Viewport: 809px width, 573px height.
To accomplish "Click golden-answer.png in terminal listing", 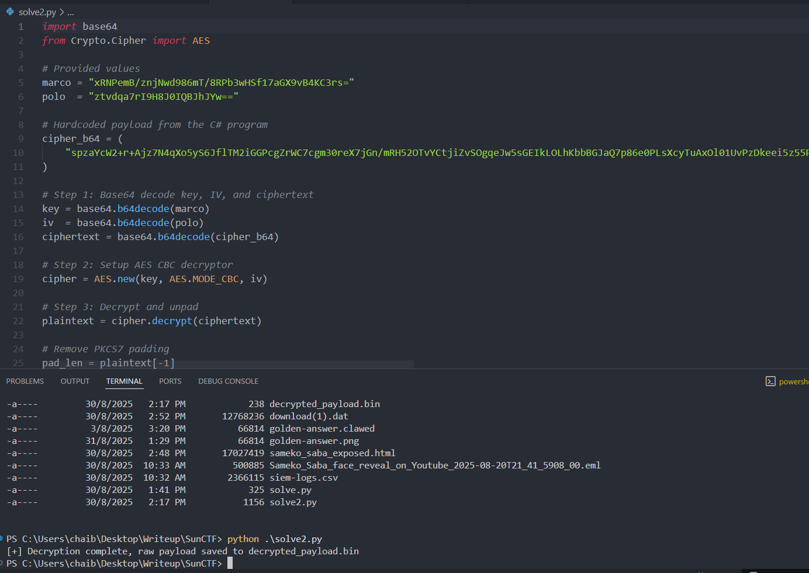I will (x=314, y=441).
